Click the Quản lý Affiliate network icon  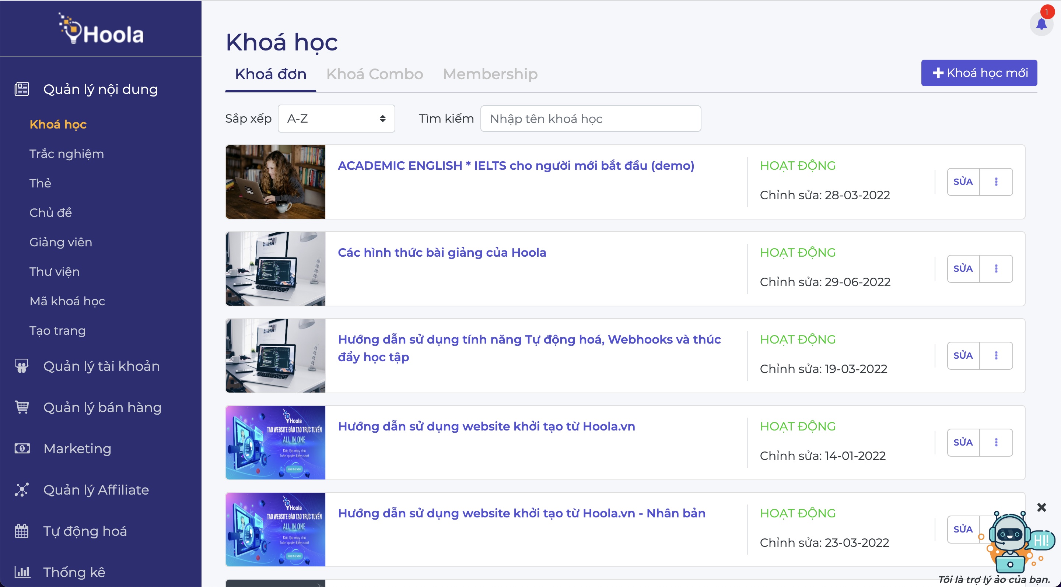click(22, 489)
